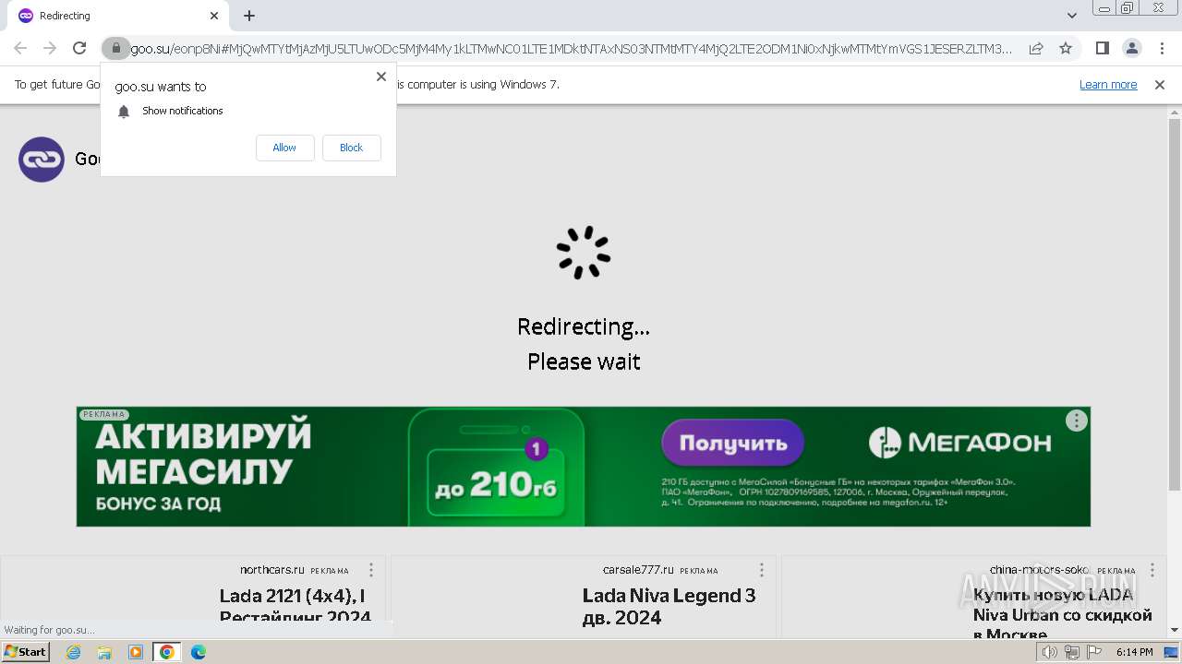Allow notifications from goo.su

(284, 148)
